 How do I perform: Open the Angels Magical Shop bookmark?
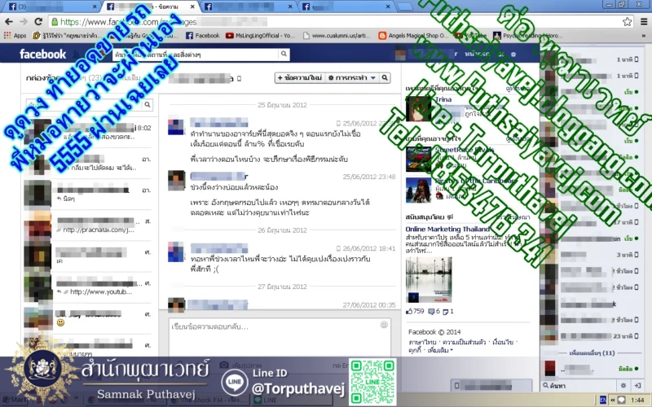[413, 36]
